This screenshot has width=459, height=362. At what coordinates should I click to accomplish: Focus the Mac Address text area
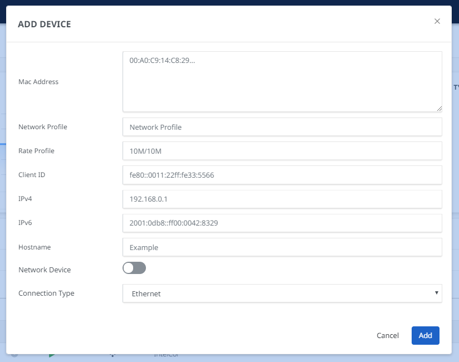[282, 82]
